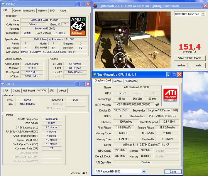Click the Core Voltage 1.488 V field

click(61, 33)
